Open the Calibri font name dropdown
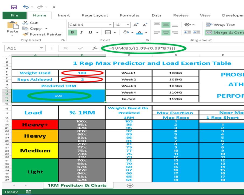Screen dimensions: 244x195 110,25
